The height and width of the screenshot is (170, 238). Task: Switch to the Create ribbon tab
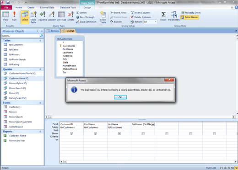pos(31,7)
